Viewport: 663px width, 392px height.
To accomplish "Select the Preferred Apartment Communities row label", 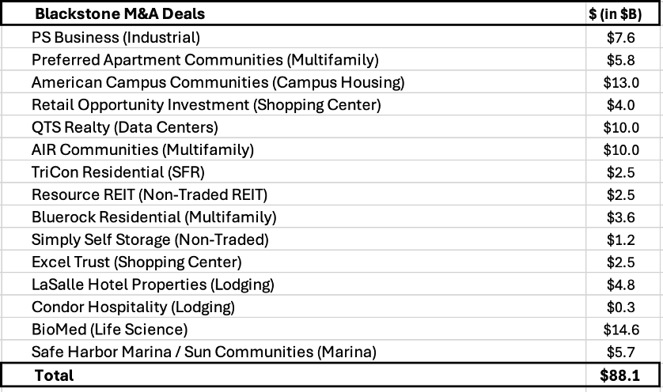I will (294, 59).
